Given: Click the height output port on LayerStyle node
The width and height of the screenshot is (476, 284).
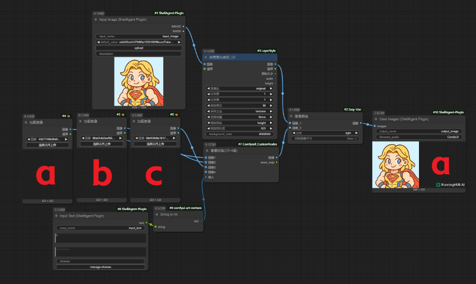Looking at the screenshot, I should (x=275, y=83).
